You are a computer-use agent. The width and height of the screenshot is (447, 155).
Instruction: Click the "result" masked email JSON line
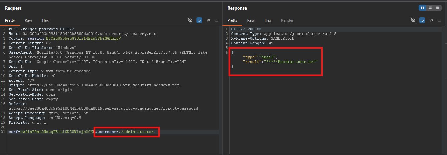[x=280, y=62]
